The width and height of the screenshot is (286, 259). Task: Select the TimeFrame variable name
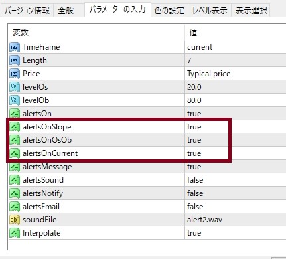tap(41, 47)
